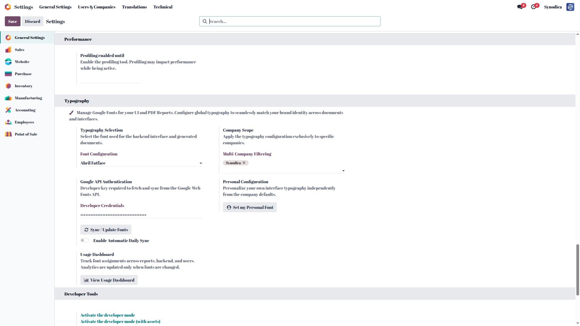This screenshot has width=580, height=326.
Task: Click the paintbrush icon in Typography description
Action: (71, 113)
